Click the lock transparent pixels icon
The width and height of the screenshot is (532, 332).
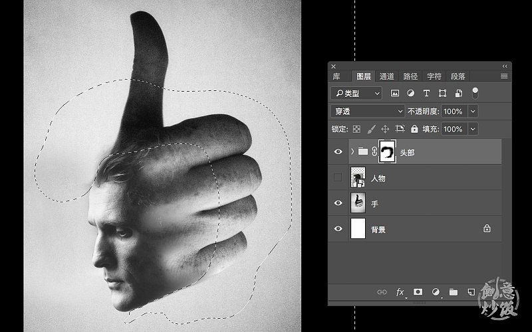click(x=356, y=129)
